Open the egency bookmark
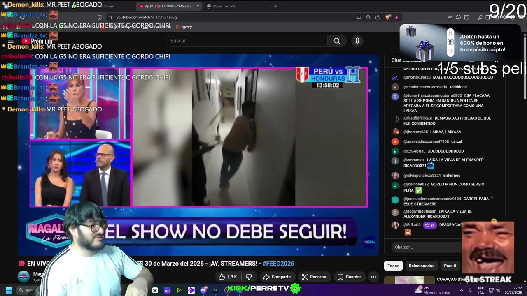Screen dimensions: 527x296 tap(184, 27)
